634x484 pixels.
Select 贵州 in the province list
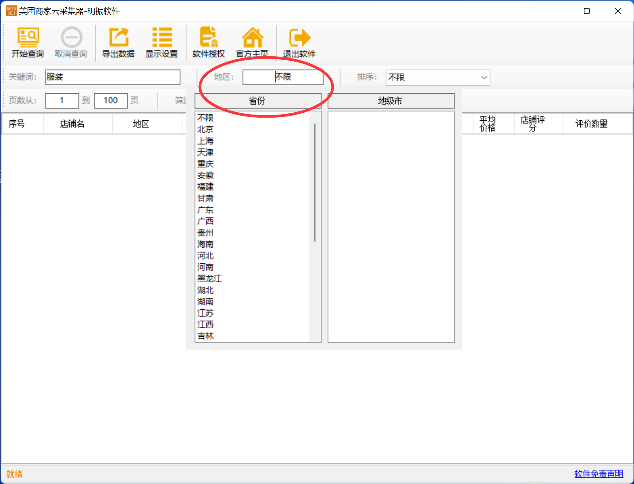(x=206, y=233)
